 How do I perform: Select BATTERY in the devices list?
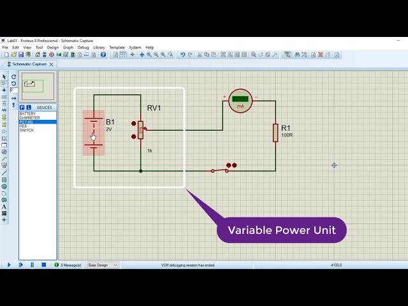38,113
